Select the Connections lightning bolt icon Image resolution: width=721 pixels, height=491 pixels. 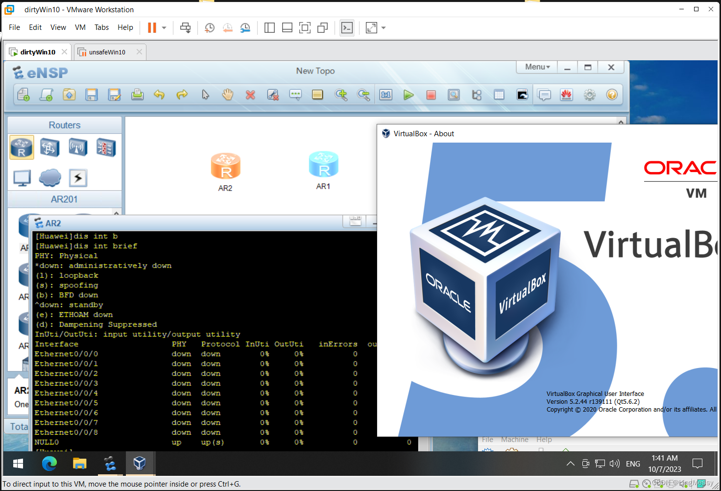coord(78,178)
